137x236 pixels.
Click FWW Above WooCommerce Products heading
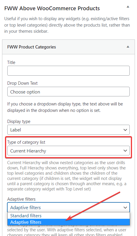(52, 8)
